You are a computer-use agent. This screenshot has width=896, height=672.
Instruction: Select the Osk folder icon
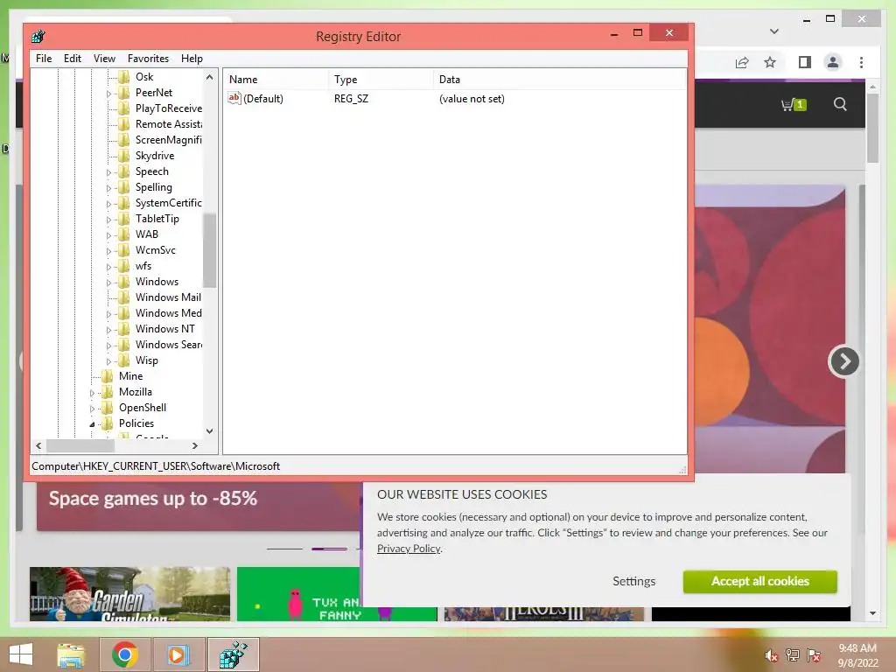(124, 77)
